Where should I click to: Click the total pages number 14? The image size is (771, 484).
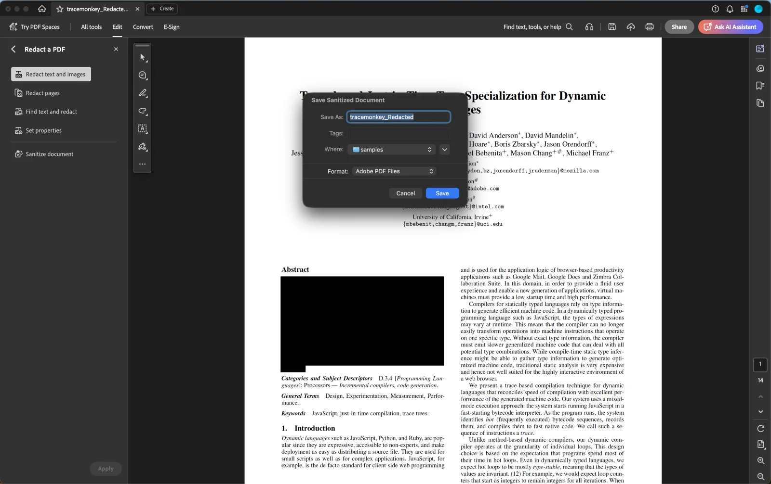760,380
